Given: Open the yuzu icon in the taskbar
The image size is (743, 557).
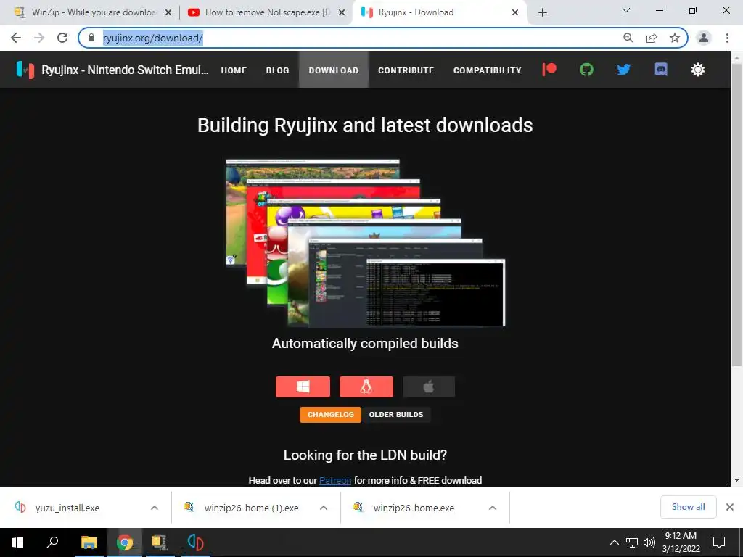Looking at the screenshot, I should 195,542.
